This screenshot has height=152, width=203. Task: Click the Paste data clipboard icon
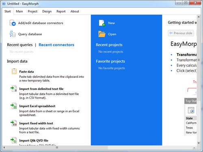click(14, 71)
